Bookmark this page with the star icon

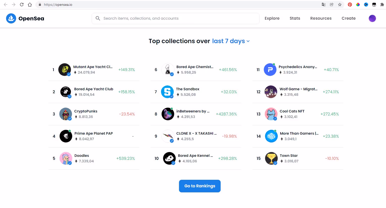340,5
